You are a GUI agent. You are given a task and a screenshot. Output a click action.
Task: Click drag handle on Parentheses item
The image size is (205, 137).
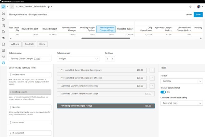11,123
